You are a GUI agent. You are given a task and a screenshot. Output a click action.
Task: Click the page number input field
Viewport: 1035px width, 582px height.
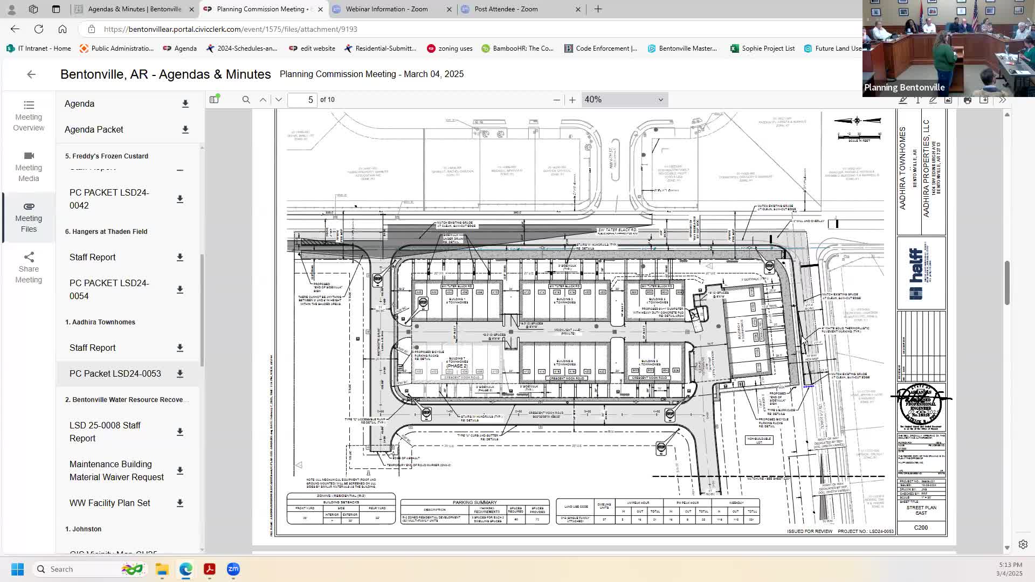coord(302,100)
